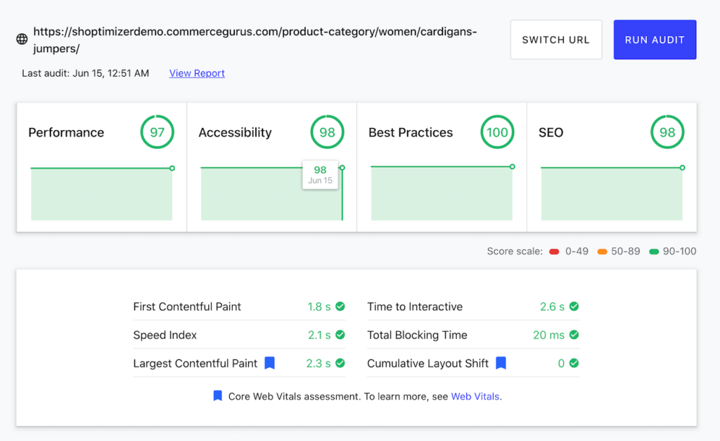Click the 98 Jun 15 tooltip on the Accessibility chart

(x=320, y=174)
